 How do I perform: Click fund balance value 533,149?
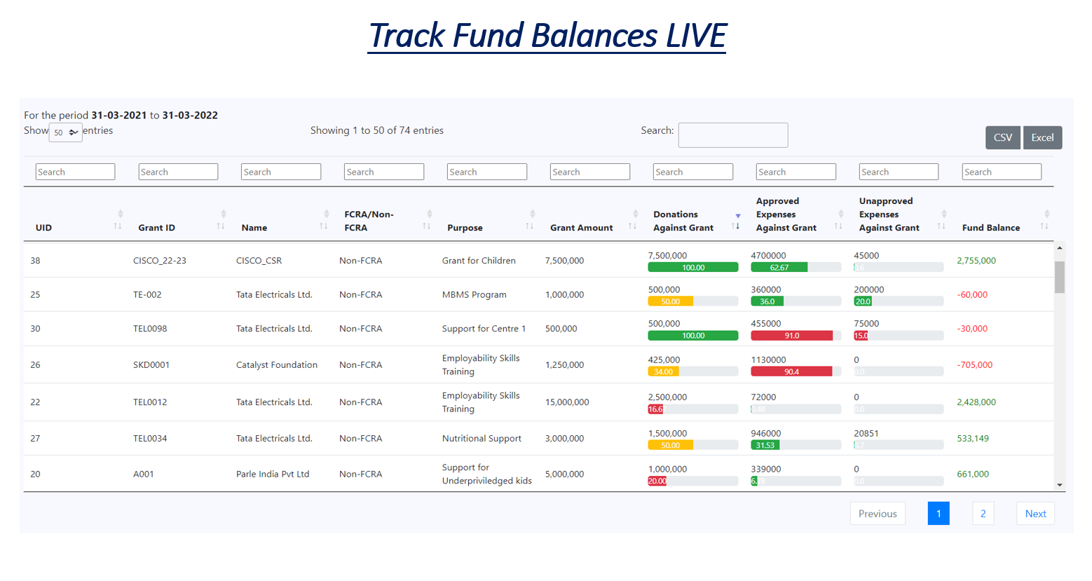pos(973,439)
